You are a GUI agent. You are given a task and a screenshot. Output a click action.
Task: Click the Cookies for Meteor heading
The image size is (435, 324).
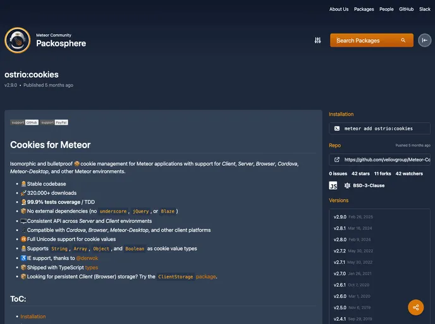(50, 145)
